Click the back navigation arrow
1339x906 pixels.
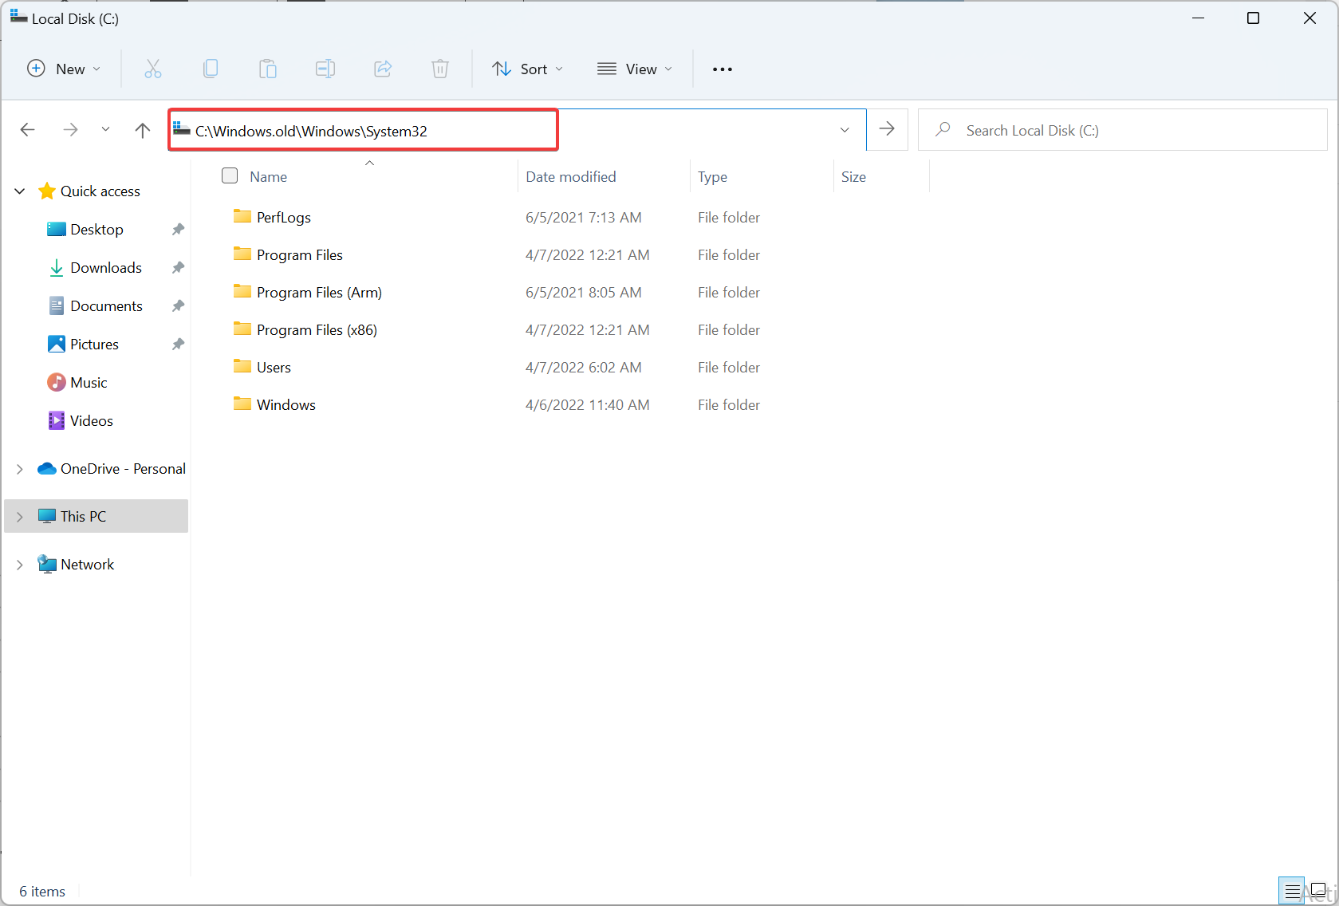(x=28, y=129)
